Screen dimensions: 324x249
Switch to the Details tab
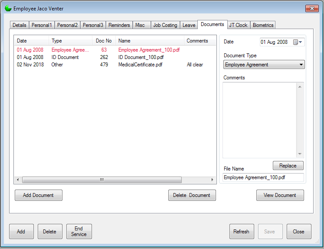click(20, 25)
